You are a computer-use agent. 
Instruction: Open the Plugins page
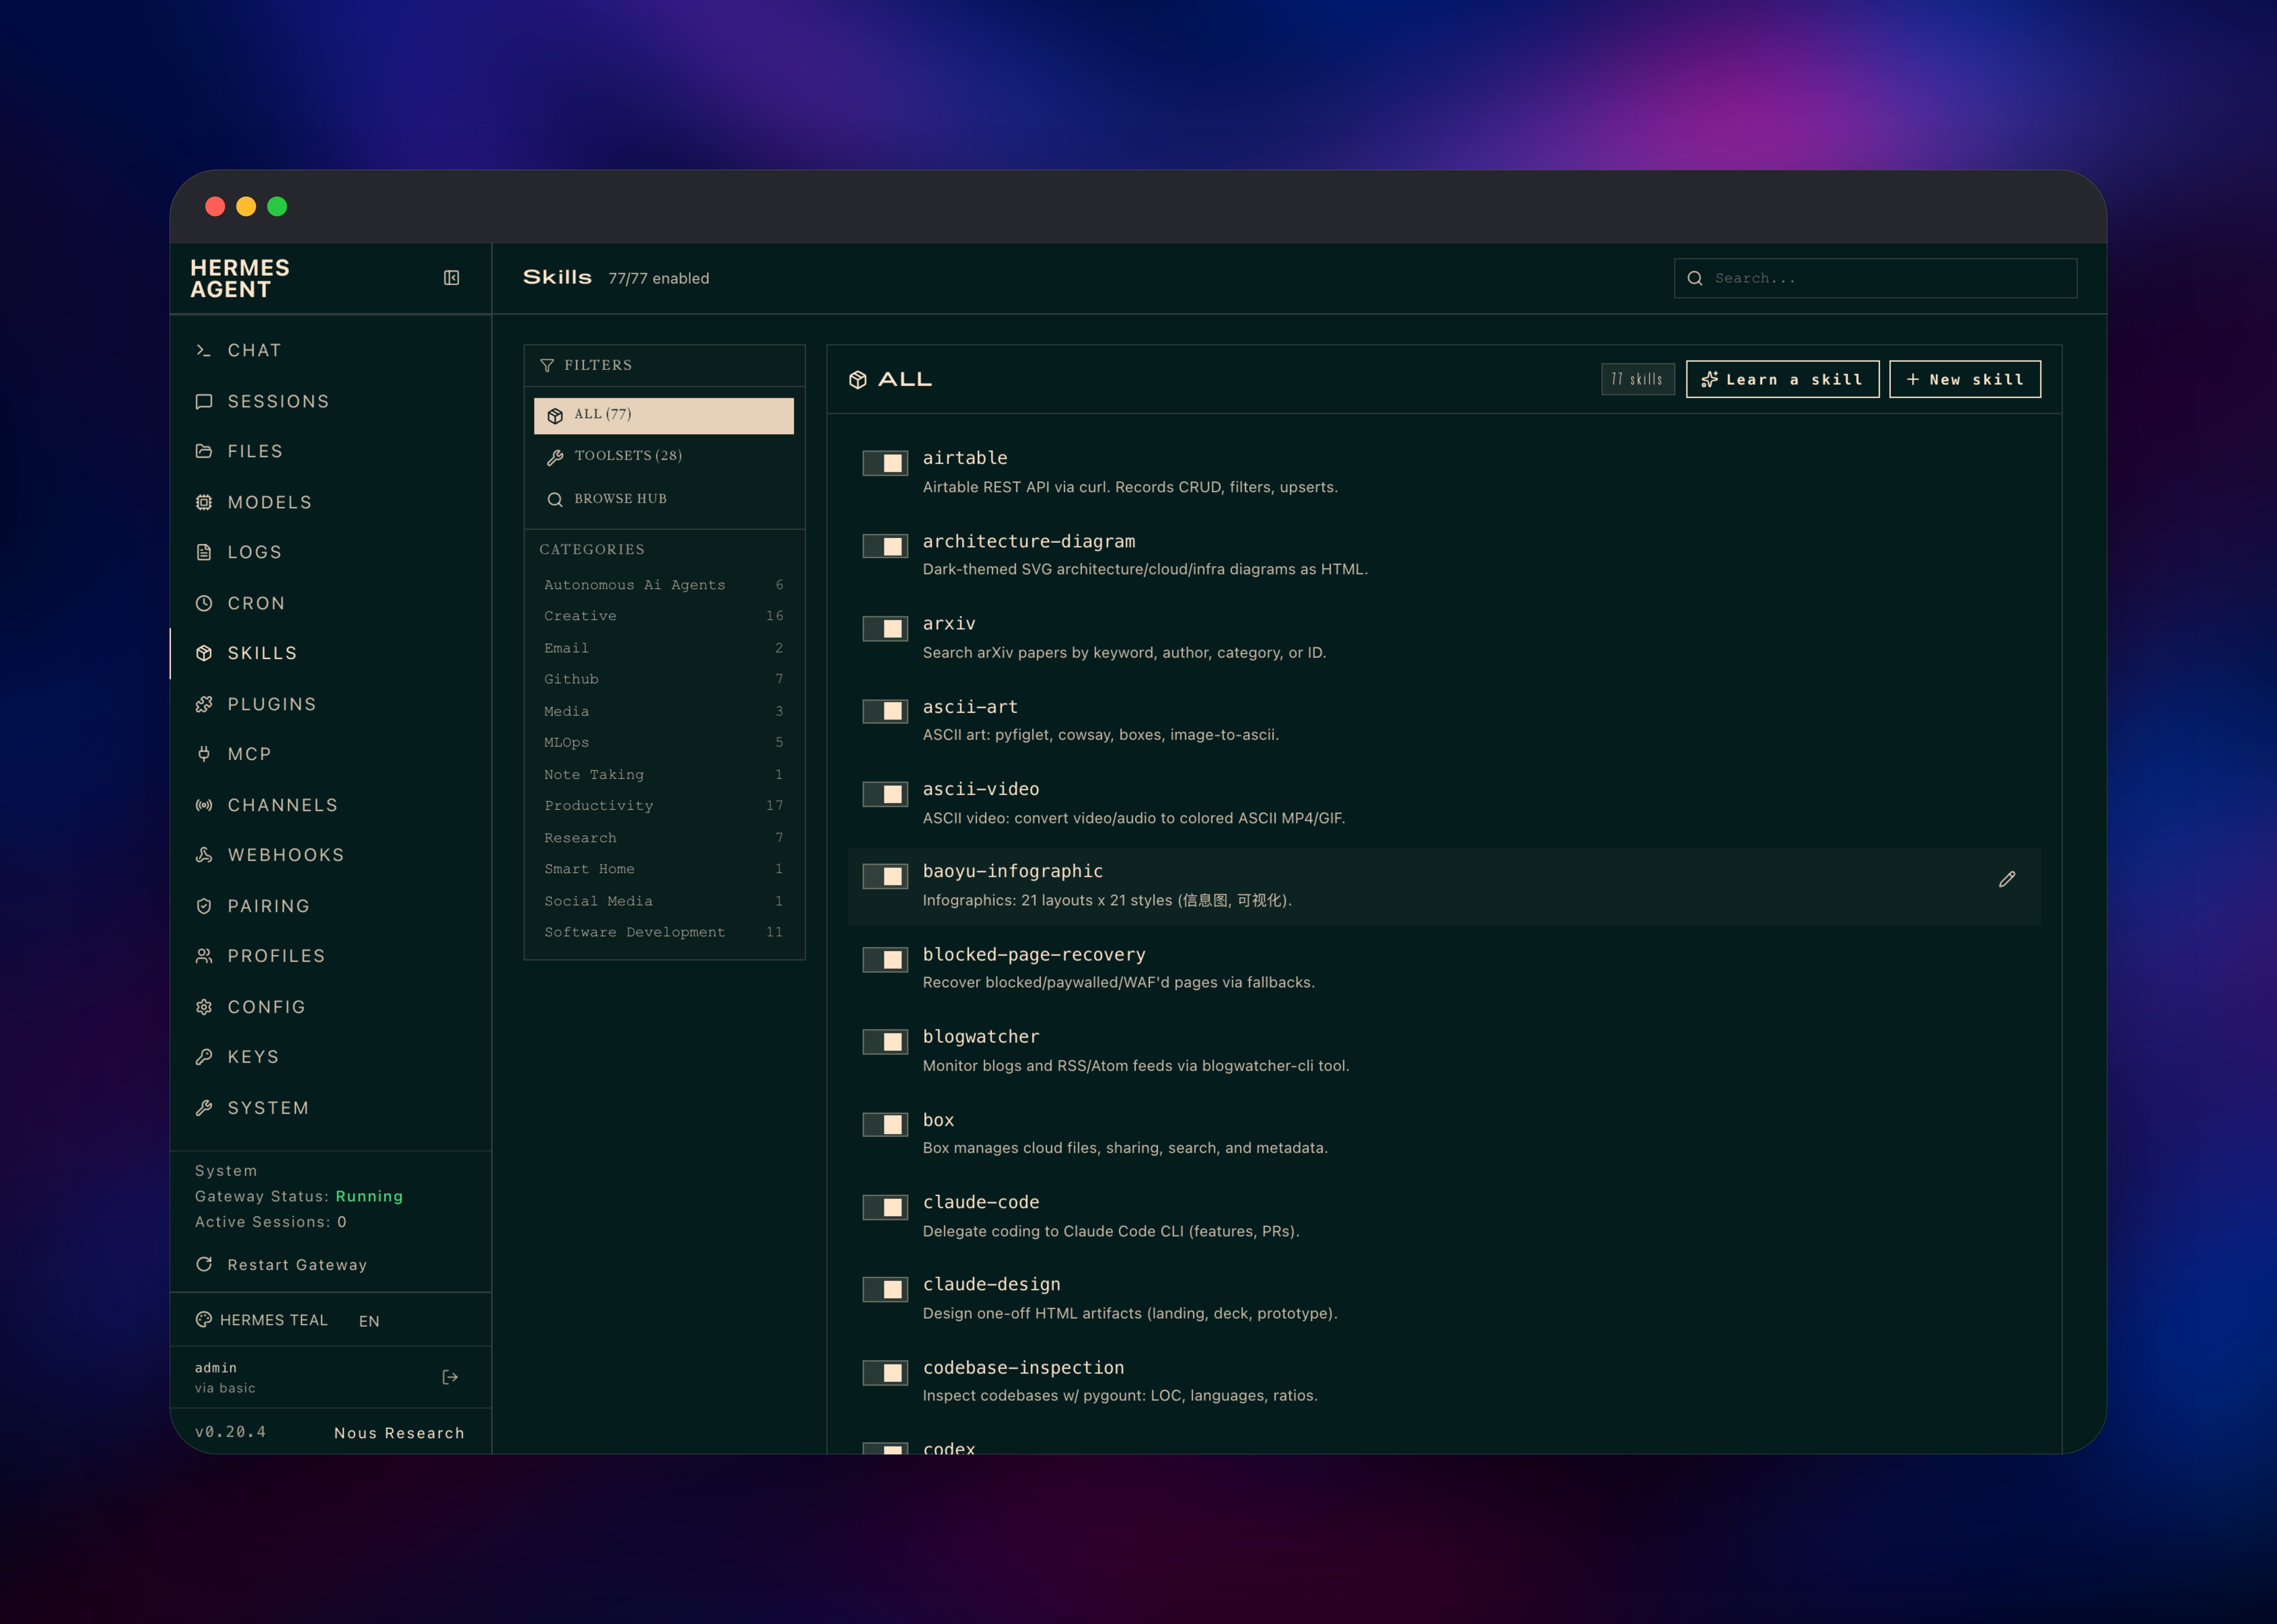point(331,704)
